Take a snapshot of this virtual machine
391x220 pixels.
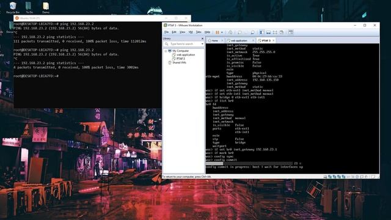pos(239,32)
